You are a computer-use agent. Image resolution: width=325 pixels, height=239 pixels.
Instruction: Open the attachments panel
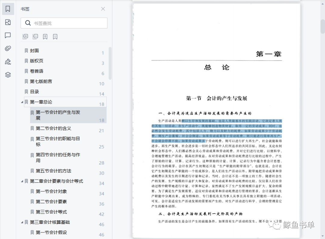tap(8, 48)
